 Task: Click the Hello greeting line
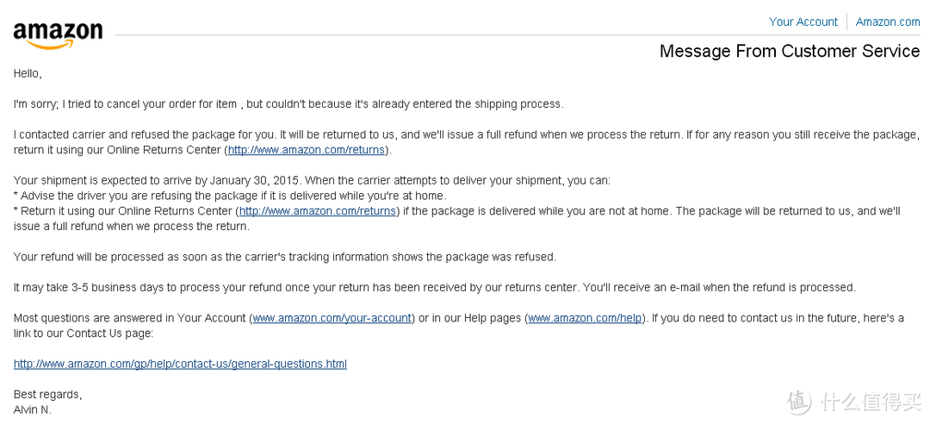click(x=28, y=73)
